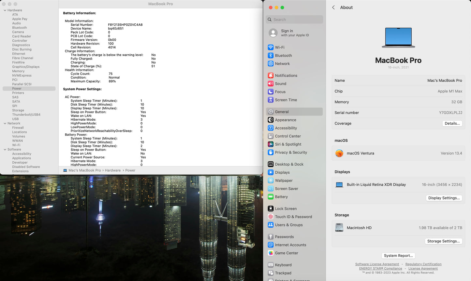Collapse the Network section in System Information
The width and height of the screenshot is (471, 281).
[x=5, y=123]
